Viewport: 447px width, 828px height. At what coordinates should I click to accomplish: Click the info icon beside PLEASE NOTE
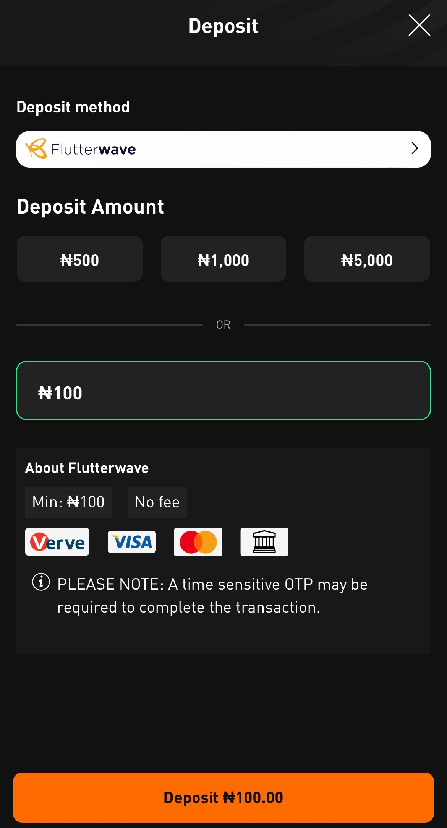pos(41,582)
